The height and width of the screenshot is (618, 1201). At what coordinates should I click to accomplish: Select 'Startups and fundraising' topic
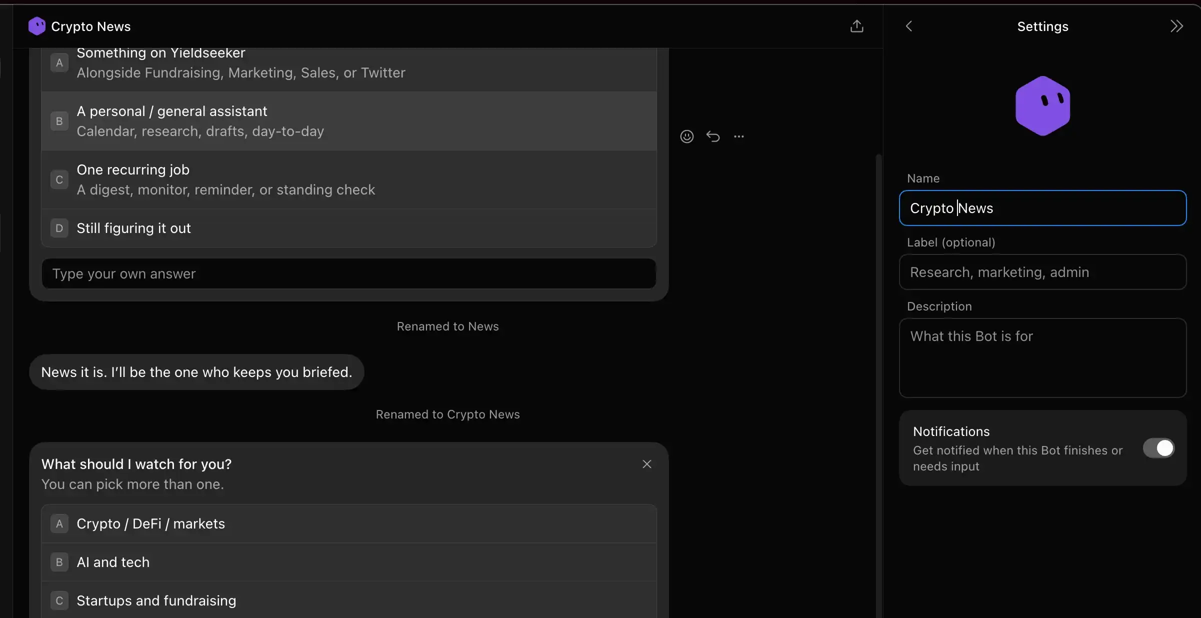pos(348,600)
